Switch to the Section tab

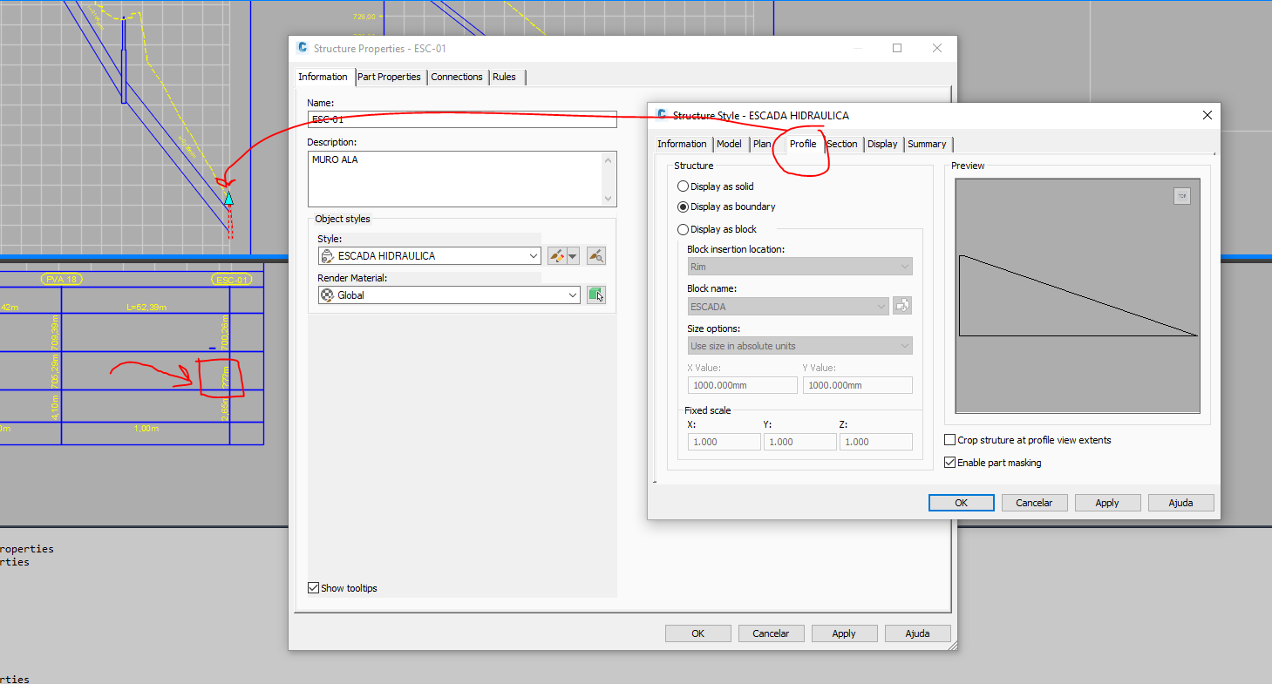pyautogui.click(x=840, y=144)
